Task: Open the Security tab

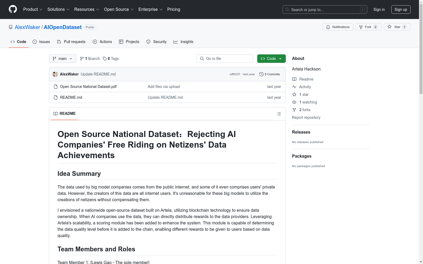Action: (157, 42)
